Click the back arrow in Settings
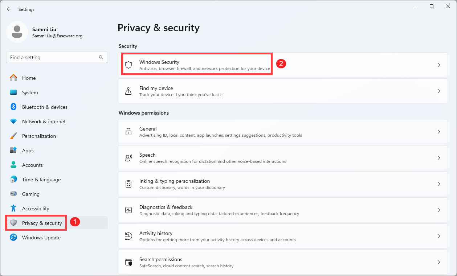The height and width of the screenshot is (276, 457). (x=9, y=9)
